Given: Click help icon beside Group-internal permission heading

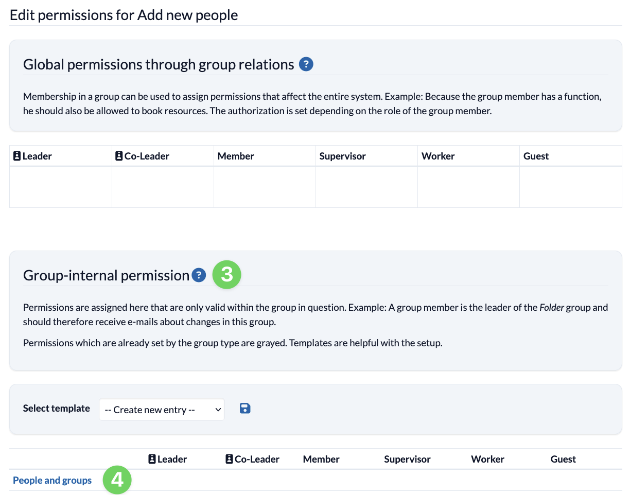Looking at the screenshot, I should [x=199, y=275].
